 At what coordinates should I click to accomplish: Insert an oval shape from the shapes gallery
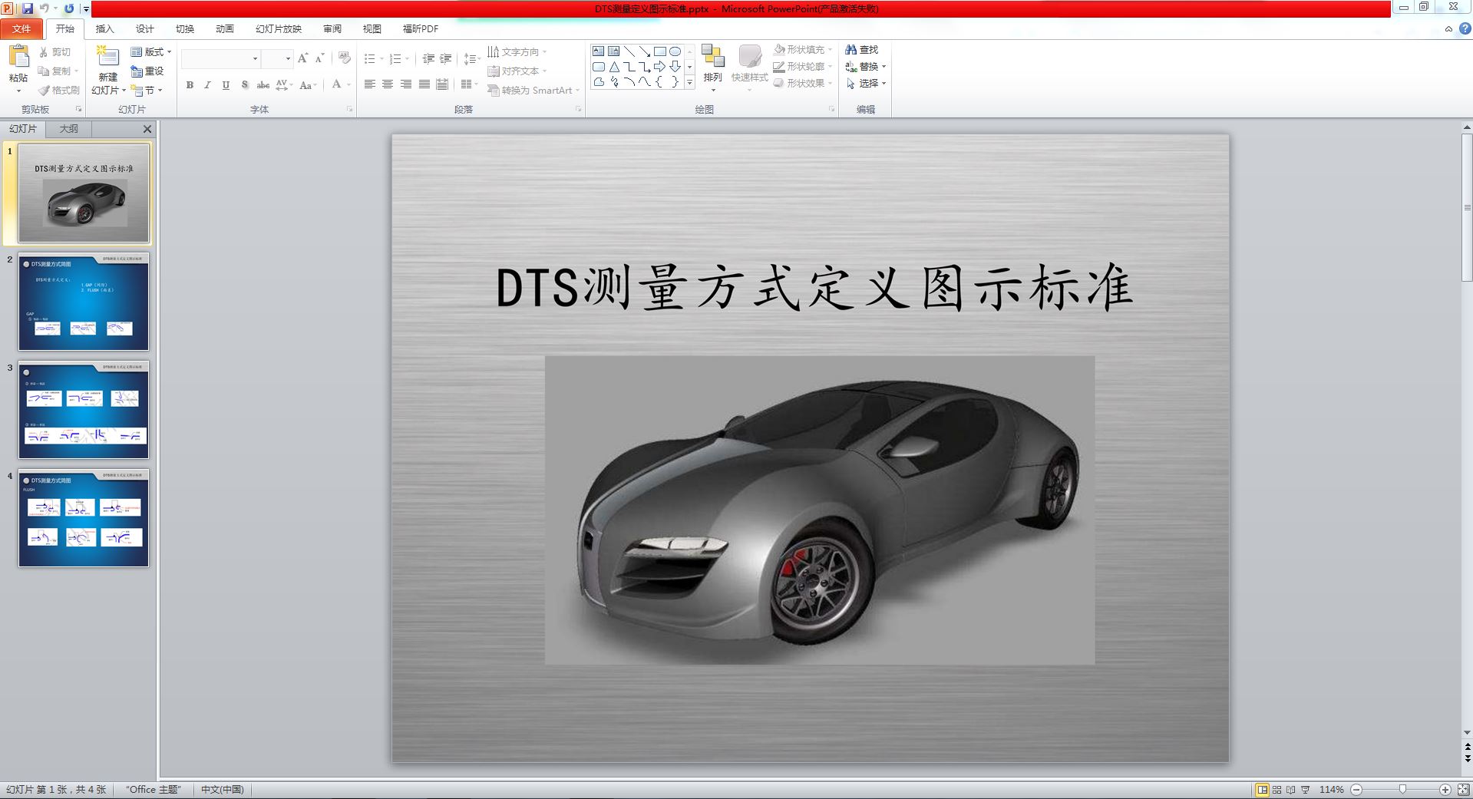point(675,51)
